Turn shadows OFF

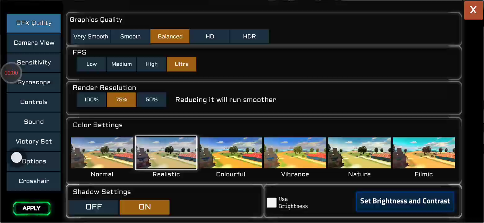(93, 207)
